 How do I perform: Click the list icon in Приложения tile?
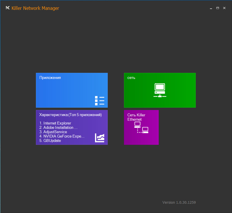pyautogui.click(x=100, y=101)
